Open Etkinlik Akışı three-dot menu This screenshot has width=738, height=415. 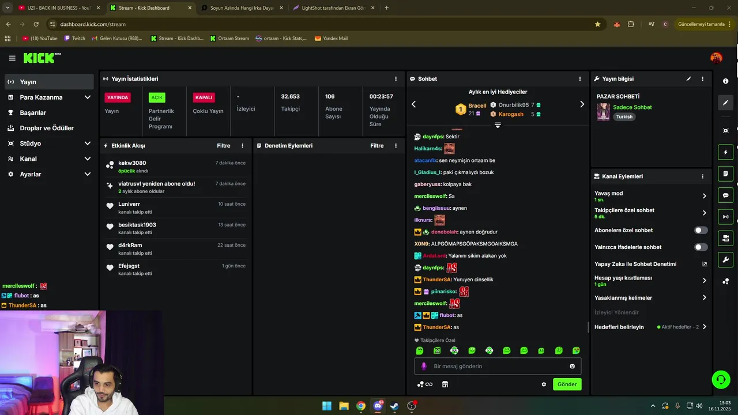(242, 146)
